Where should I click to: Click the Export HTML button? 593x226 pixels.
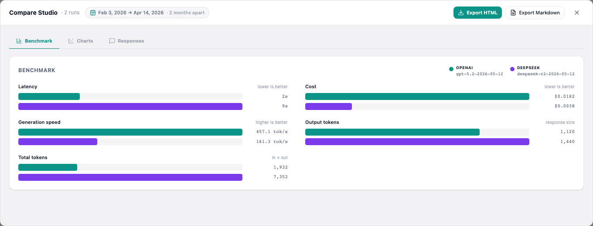click(478, 13)
